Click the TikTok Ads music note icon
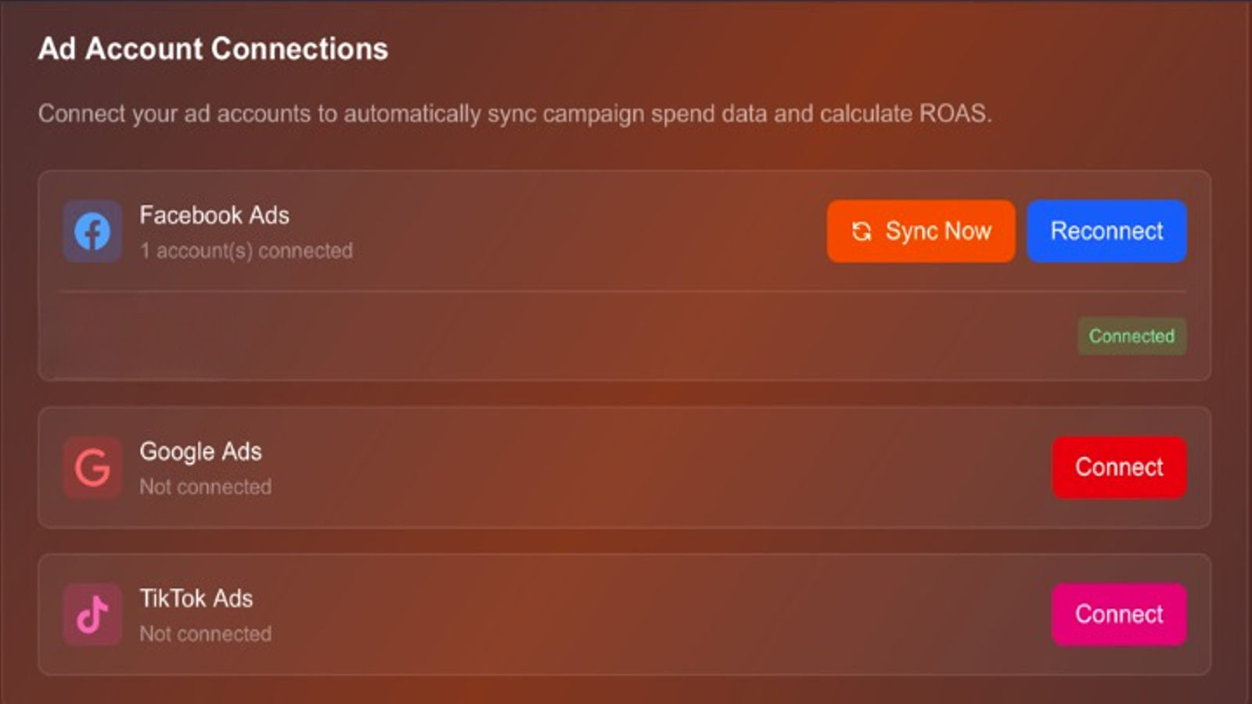Viewport: 1252px width, 704px height. pyautogui.click(x=92, y=615)
